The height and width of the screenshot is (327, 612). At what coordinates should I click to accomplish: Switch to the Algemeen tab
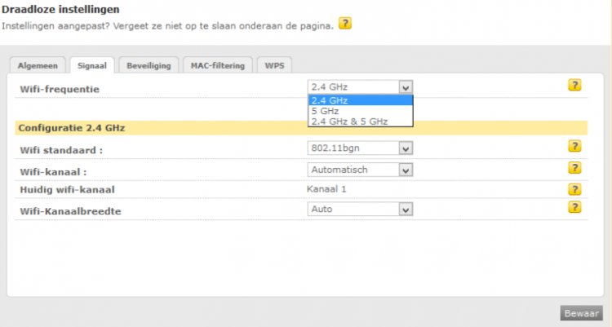coord(38,66)
